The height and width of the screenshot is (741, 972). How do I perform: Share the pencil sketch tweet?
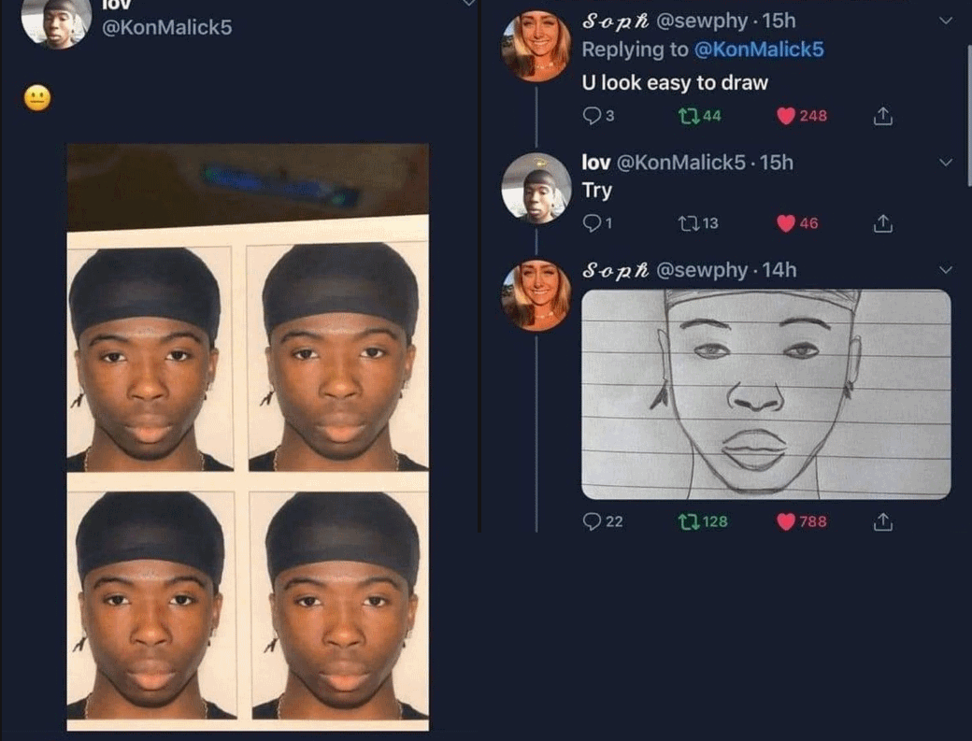click(883, 521)
